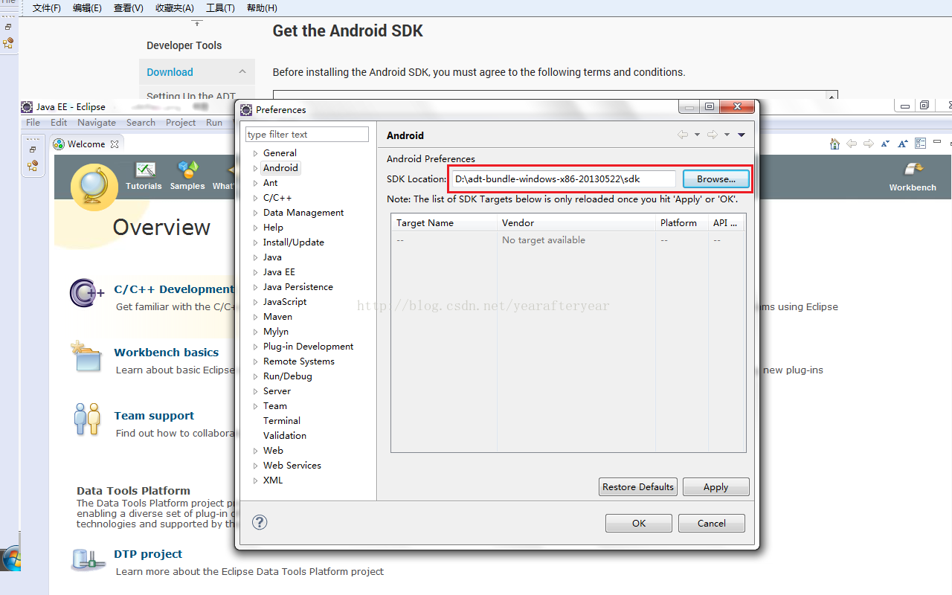Click the DTP project icon
952x595 pixels.
(88, 559)
